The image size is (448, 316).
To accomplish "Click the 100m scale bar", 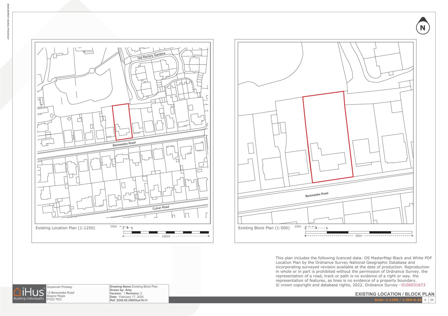I will (x=166, y=232).
